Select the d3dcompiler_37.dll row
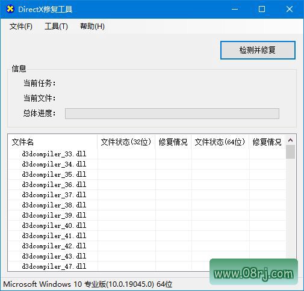Viewport: 304px width, 291px height. click(x=147, y=195)
